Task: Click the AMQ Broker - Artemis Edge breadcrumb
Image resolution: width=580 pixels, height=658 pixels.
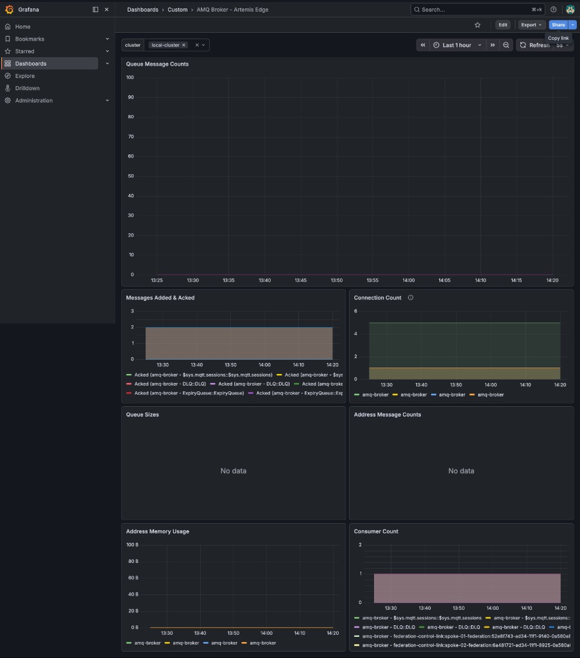Action: point(232,9)
